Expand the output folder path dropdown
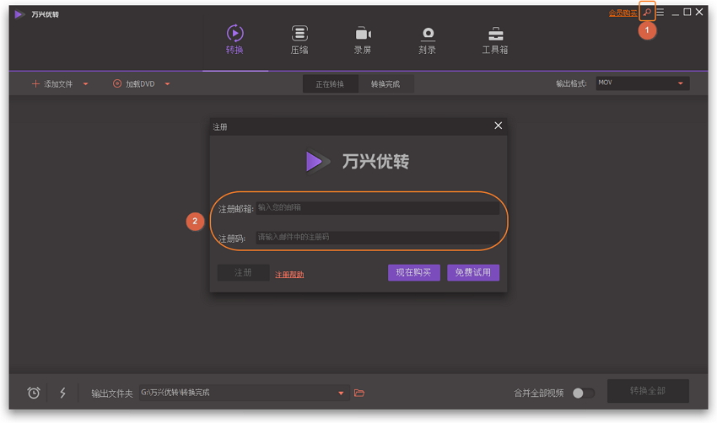717x423 pixels. coord(342,393)
